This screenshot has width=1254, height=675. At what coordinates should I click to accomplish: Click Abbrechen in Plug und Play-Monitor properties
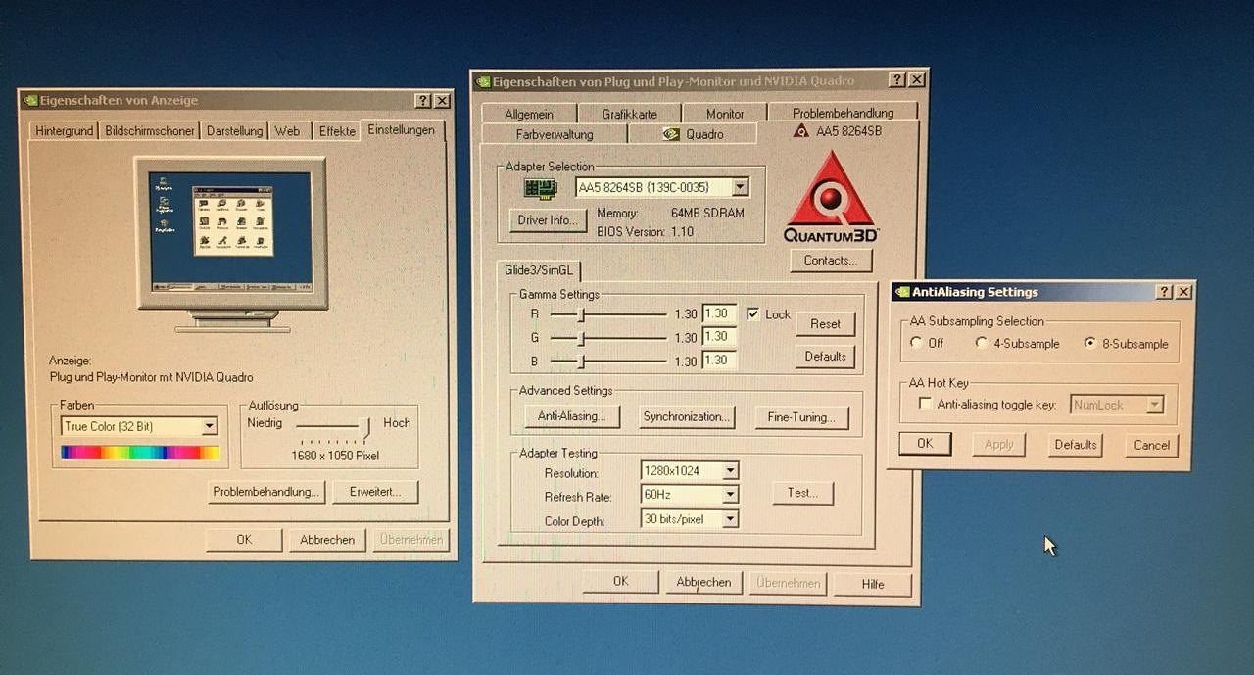click(703, 582)
